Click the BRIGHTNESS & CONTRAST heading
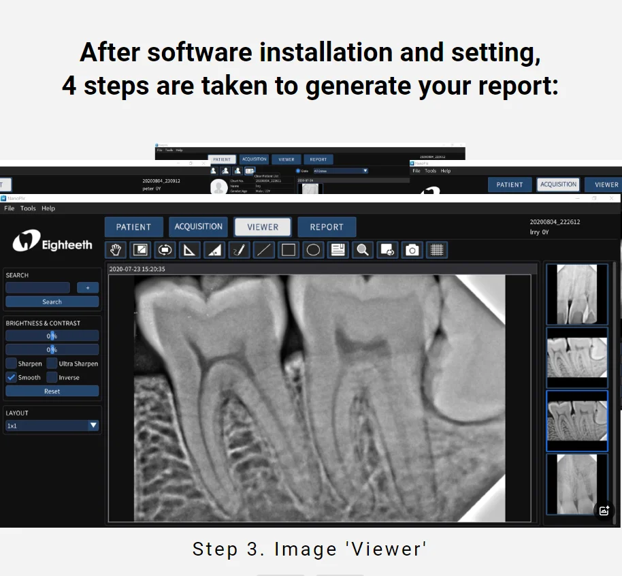 click(x=43, y=323)
